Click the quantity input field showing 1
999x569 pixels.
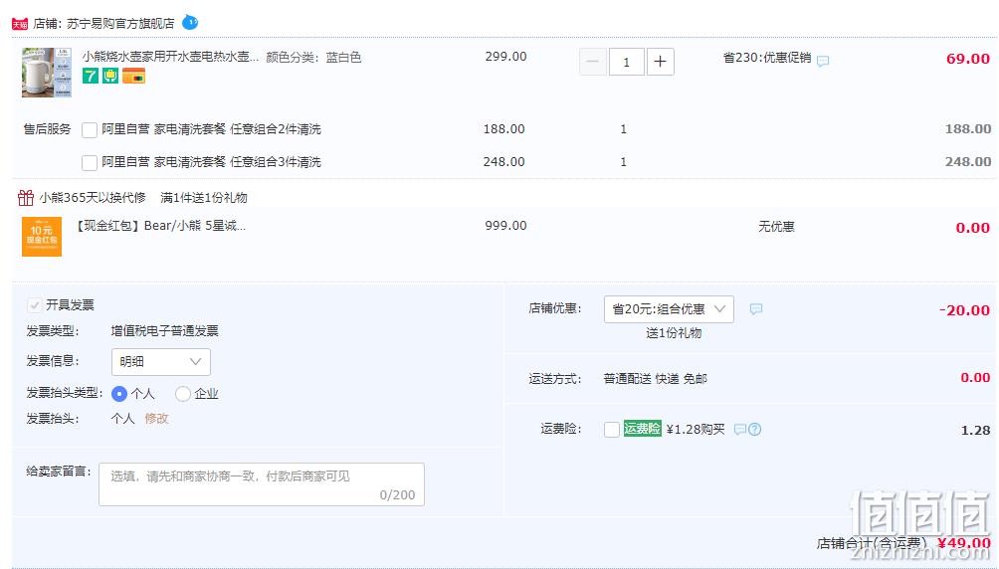(626, 62)
